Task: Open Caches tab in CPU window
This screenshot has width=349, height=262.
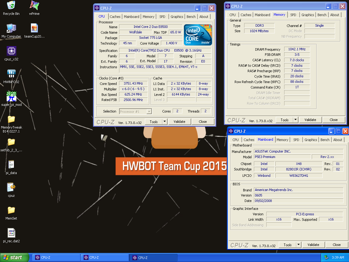Action: pos(115,17)
